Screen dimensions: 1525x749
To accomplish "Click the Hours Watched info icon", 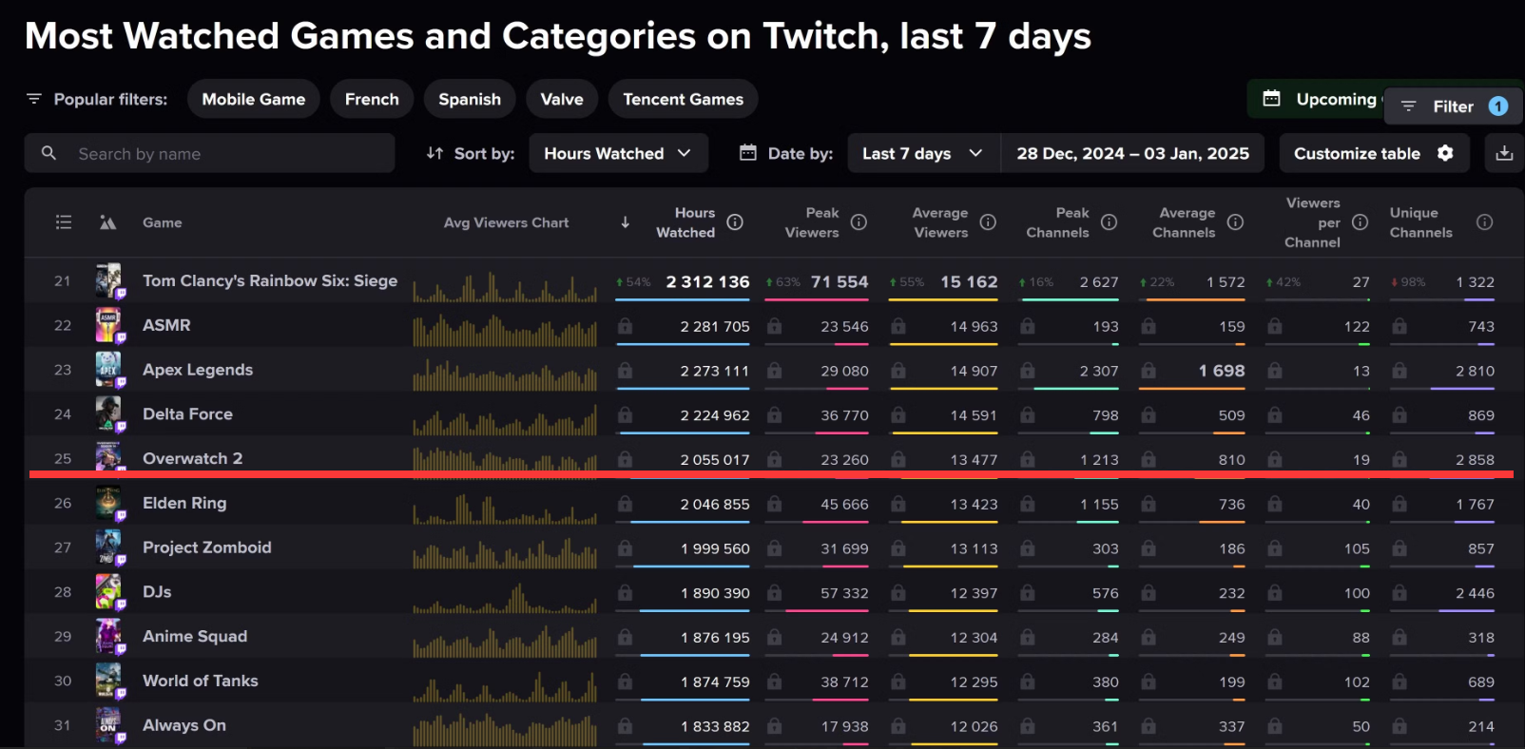I will coord(735,222).
